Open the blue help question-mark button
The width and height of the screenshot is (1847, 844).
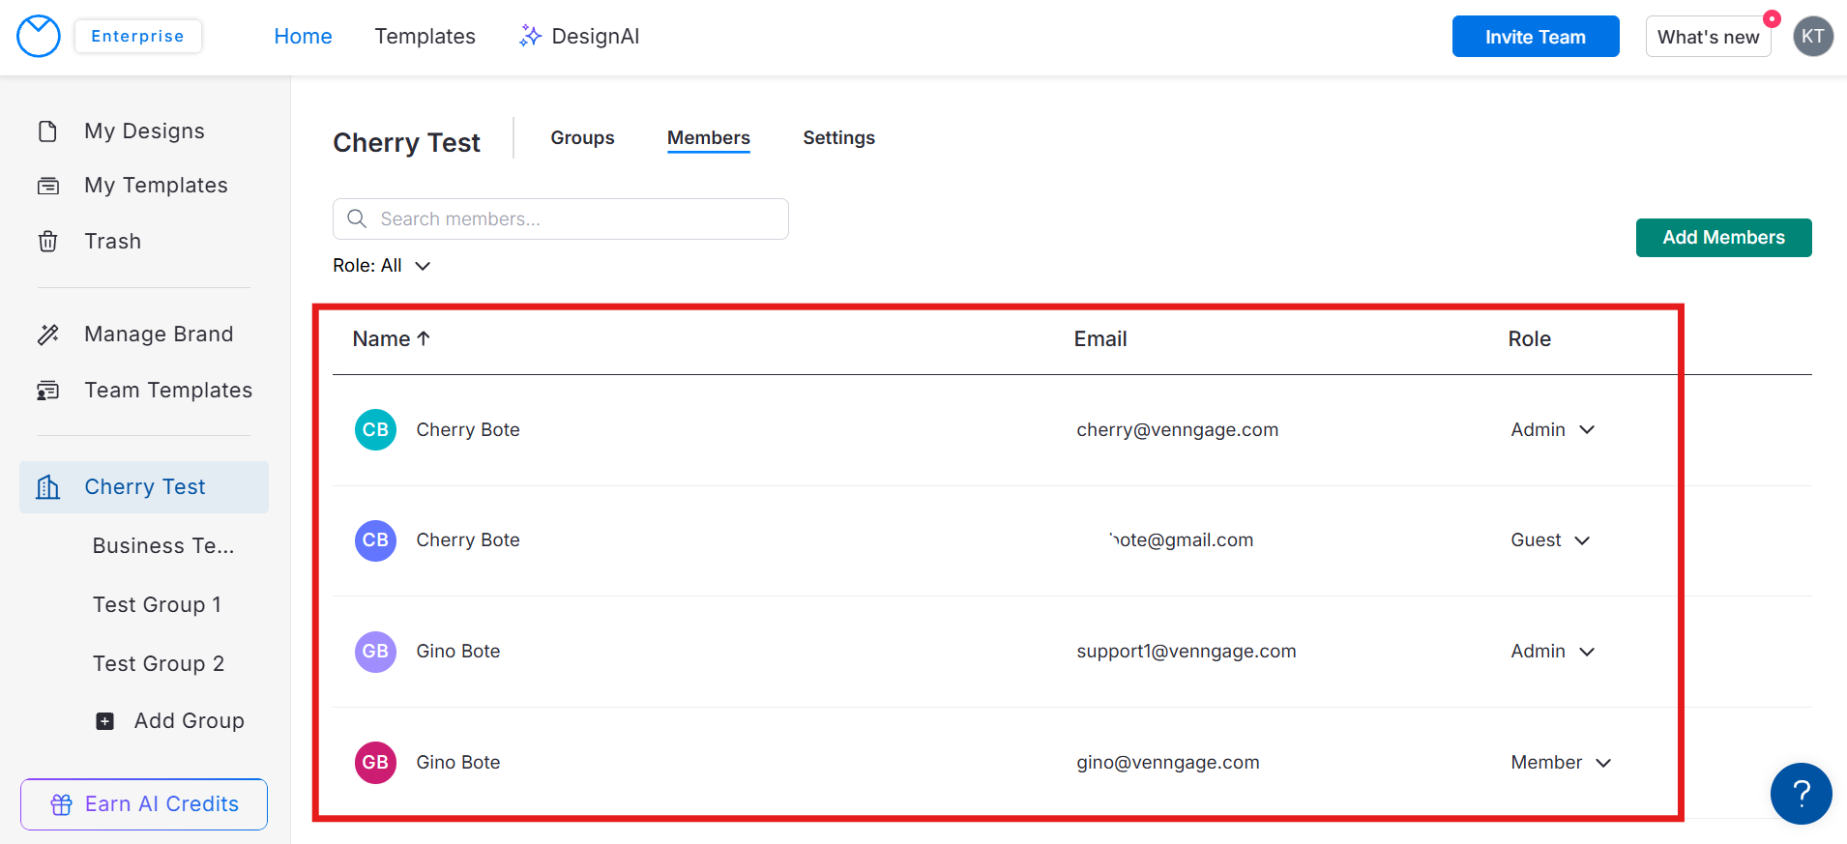click(1801, 794)
